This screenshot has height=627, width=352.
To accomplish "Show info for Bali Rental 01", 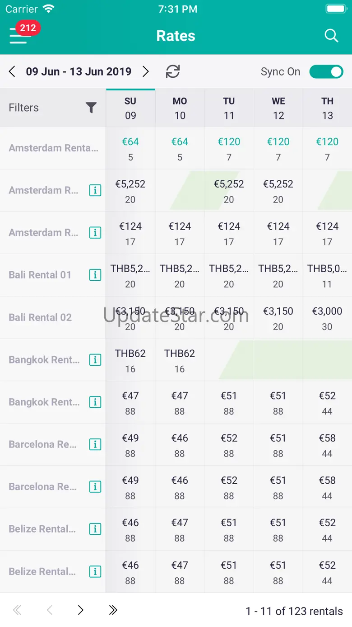I will click(x=95, y=275).
